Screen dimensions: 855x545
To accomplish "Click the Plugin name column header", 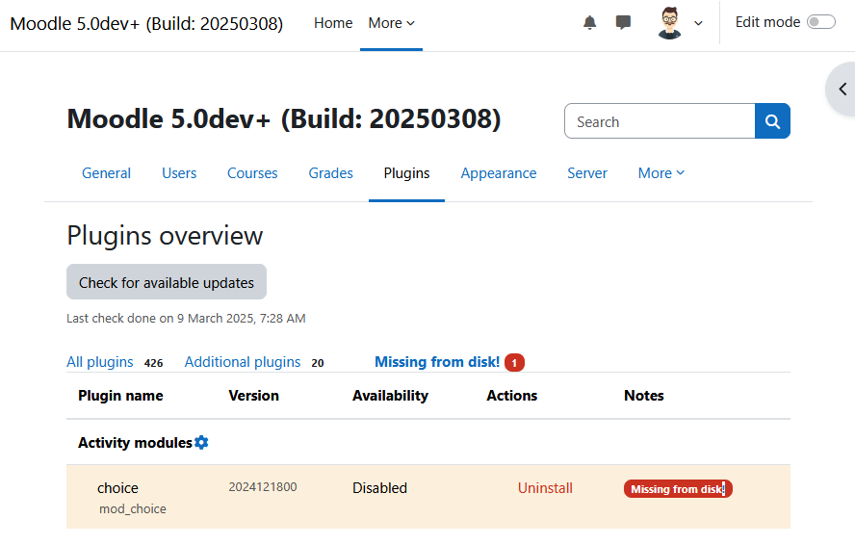I will tap(120, 396).
